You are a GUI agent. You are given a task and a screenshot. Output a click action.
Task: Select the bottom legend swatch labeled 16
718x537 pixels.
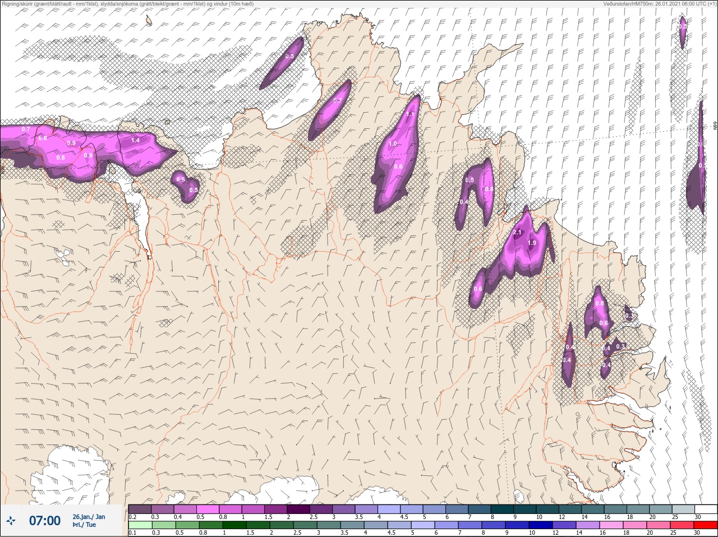point(611,525)
